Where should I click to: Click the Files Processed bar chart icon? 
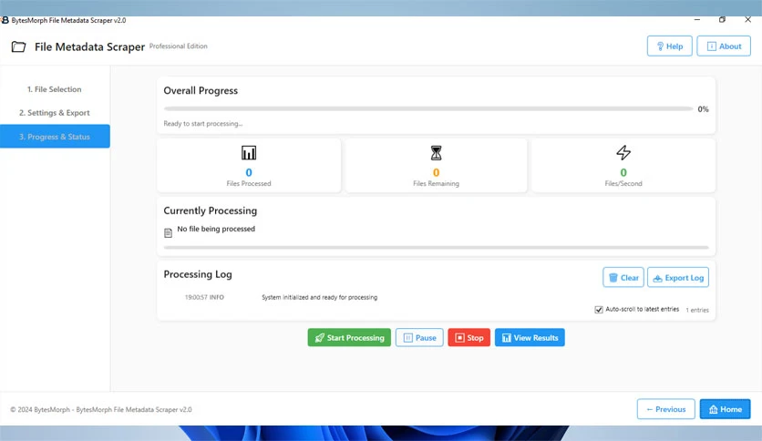248,153
